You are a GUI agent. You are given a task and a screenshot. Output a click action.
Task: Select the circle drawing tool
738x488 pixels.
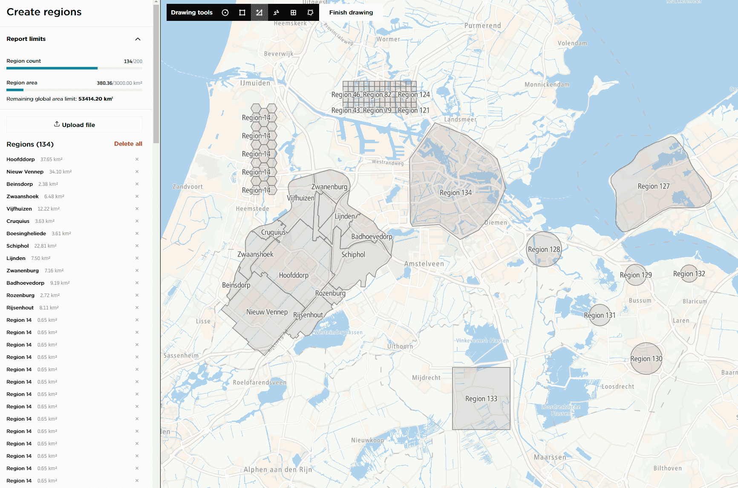225,13
